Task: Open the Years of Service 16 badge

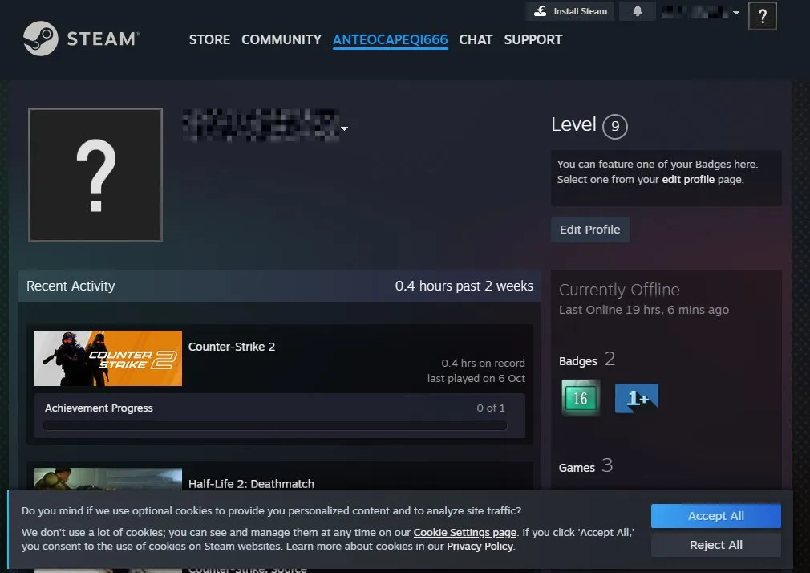Action: tap(581, 398)
